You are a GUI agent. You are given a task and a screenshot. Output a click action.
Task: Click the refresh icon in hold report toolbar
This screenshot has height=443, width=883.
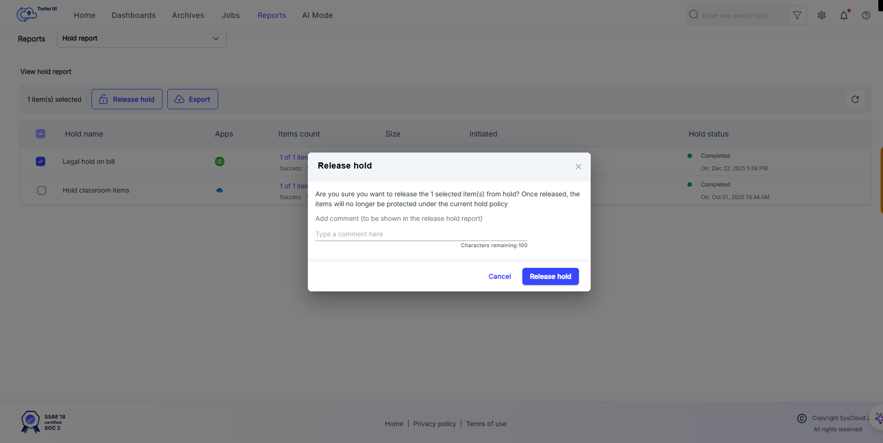(x=855, y=99)
